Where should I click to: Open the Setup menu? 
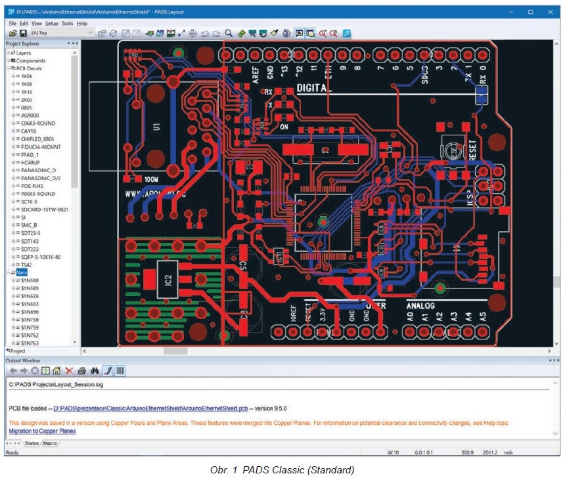click(51, 23)
